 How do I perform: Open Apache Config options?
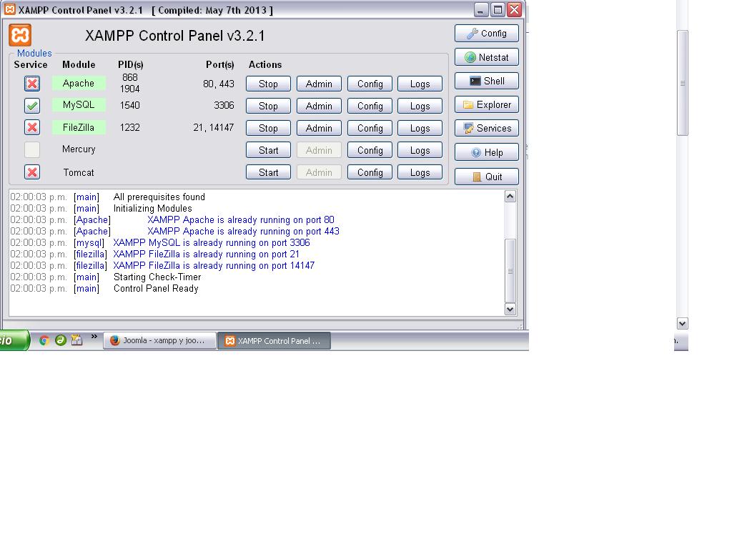point(370,84)
